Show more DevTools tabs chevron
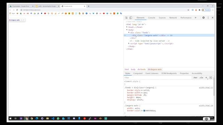Screen dimensions: 223x125 195,18
